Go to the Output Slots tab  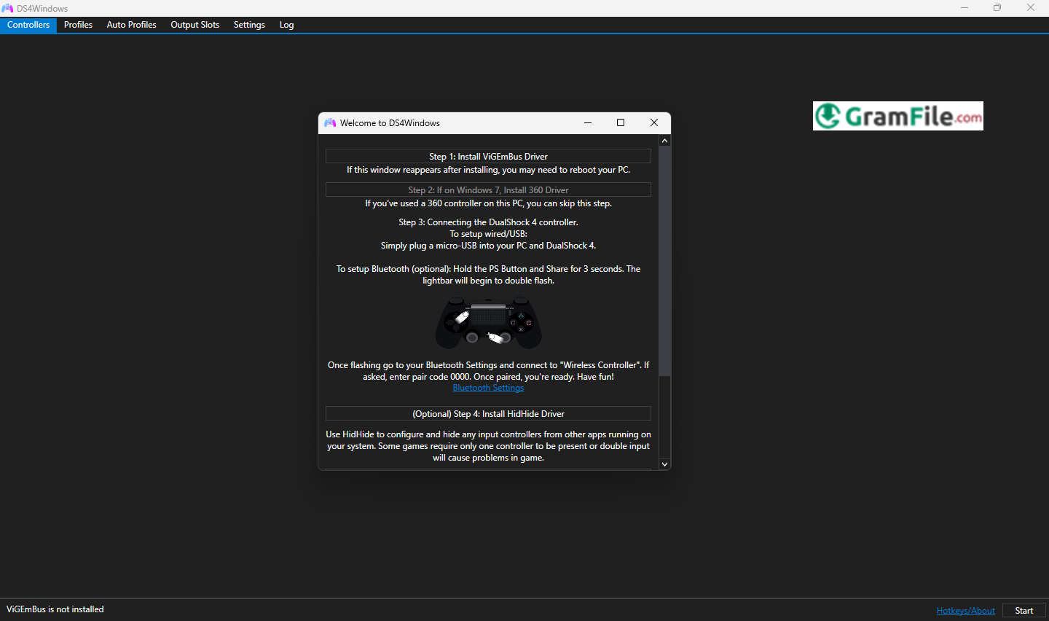(195, 25)
